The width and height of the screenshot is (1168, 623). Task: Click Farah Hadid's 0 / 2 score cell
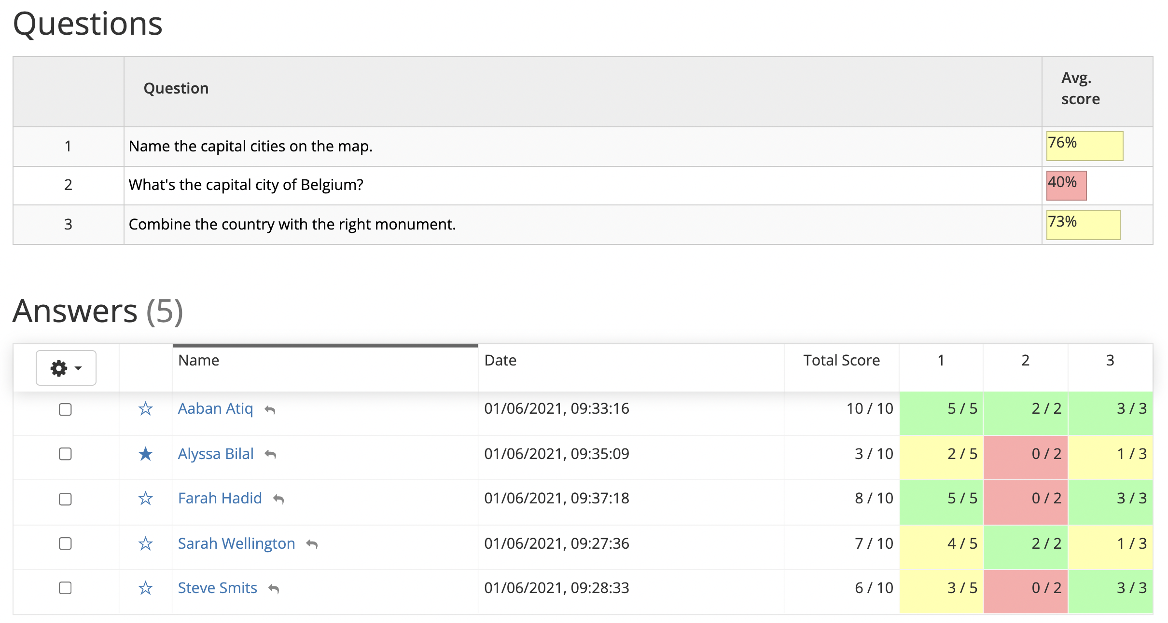[x=1026, y=502]
